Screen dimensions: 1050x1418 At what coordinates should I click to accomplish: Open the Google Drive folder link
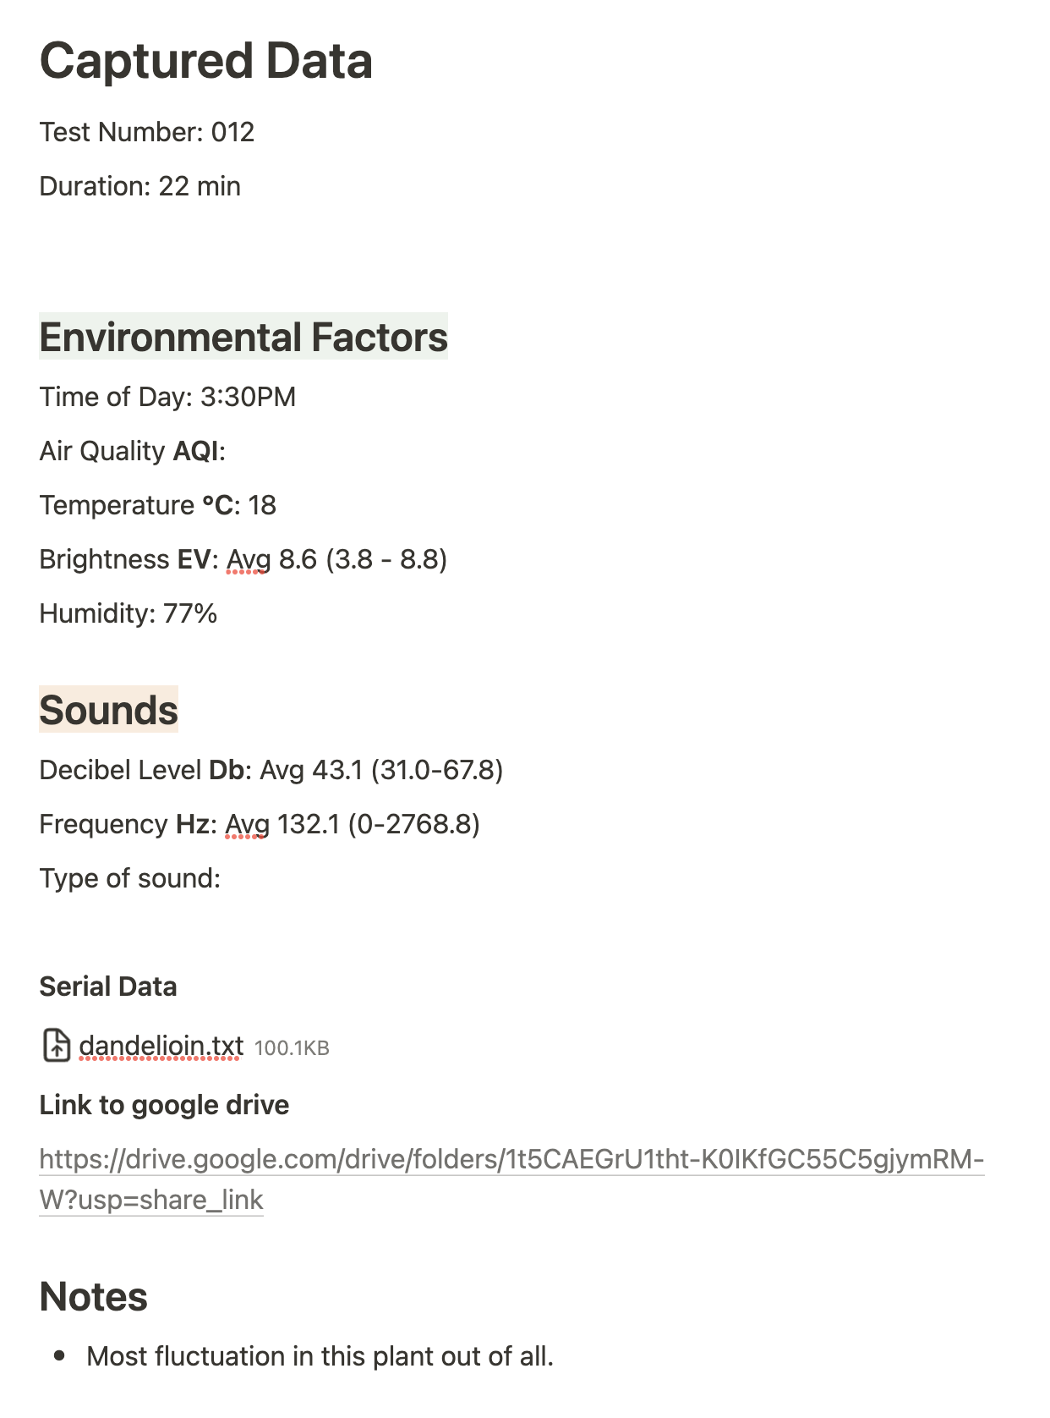(511, 1179)
